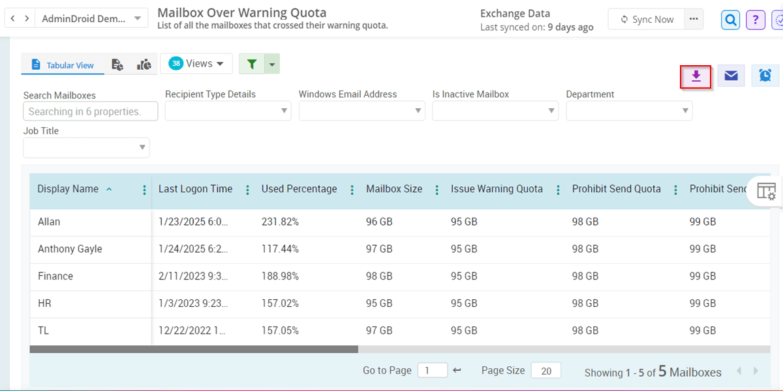Switch to the chart view icon
Image resolution: width=783 pixels, height=391 pixels.
coord(144,64)
